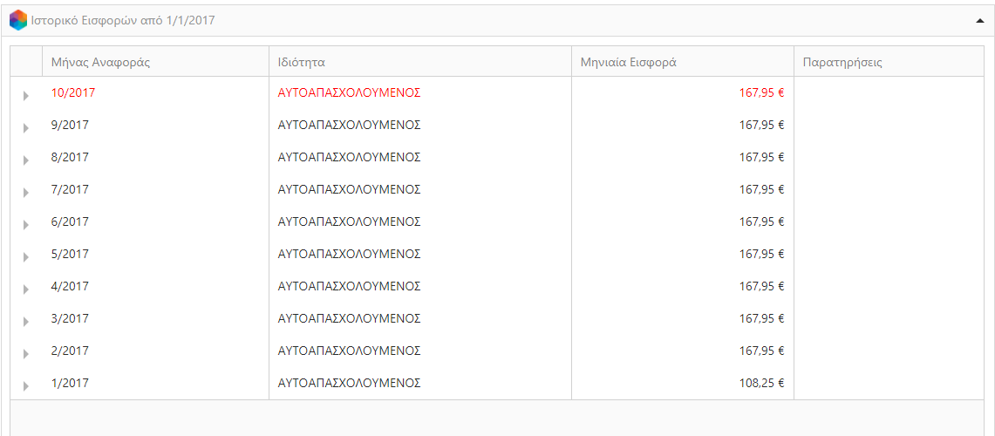The width and height of the screenshot is (995, 436).
Task: Collapse the Ιστορικό Εισφορών panel arrow
Action: [979, 21]
